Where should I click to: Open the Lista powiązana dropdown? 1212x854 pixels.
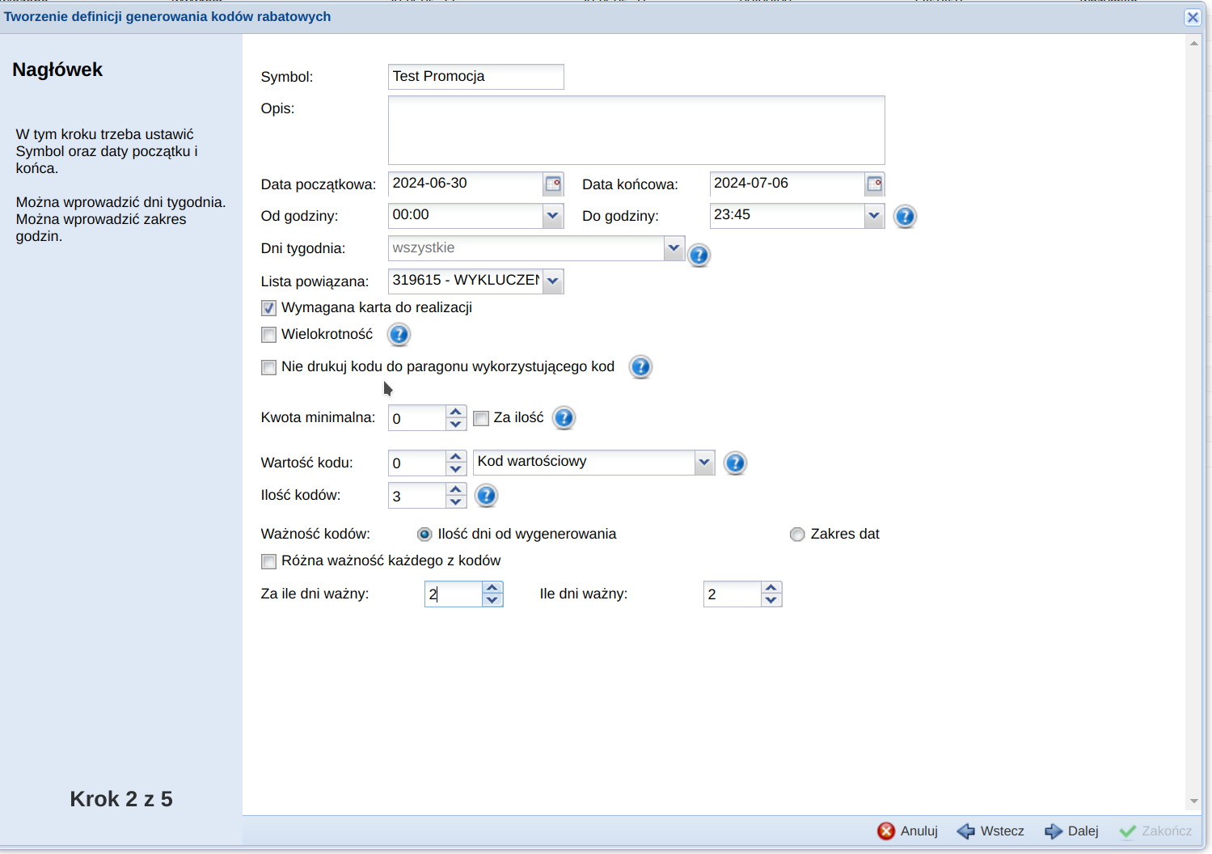(x=553, y=281)
